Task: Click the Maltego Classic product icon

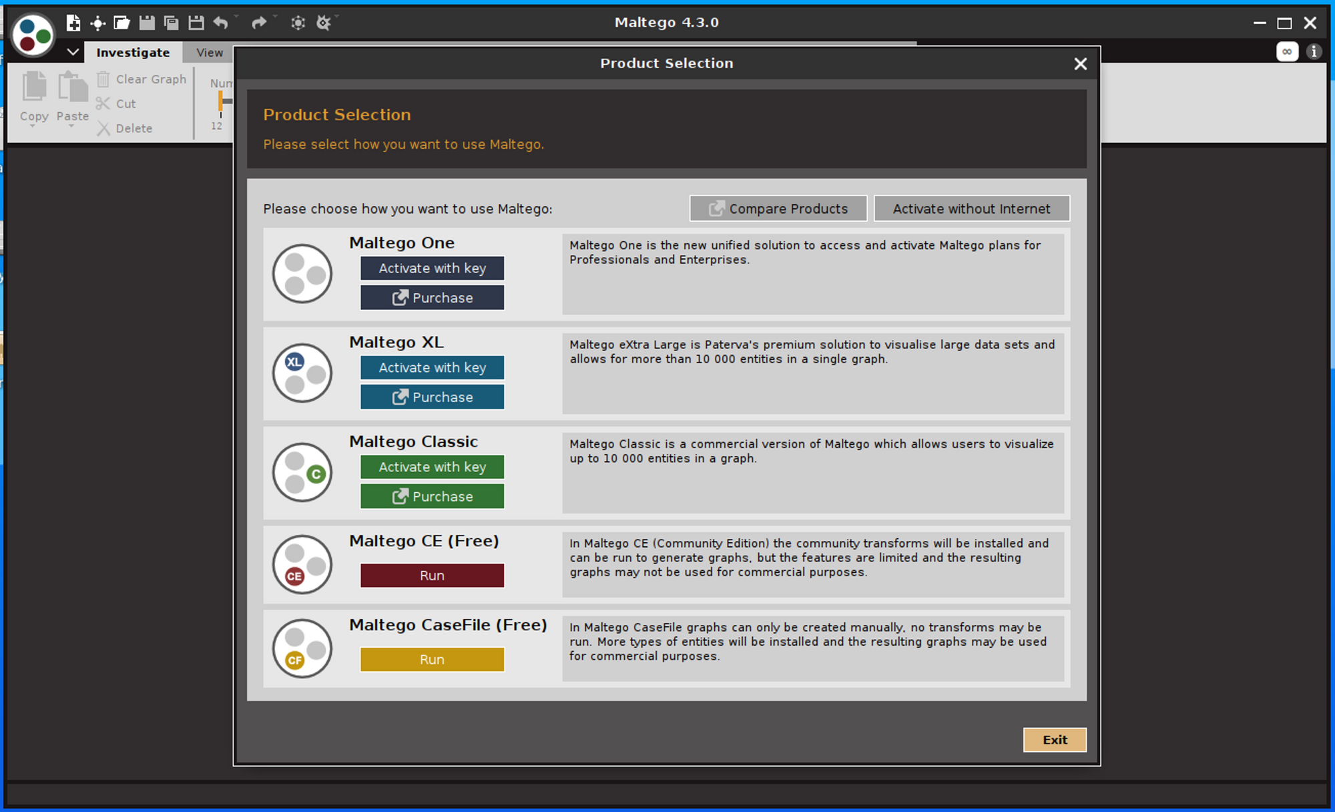Action: coord(304,471)
